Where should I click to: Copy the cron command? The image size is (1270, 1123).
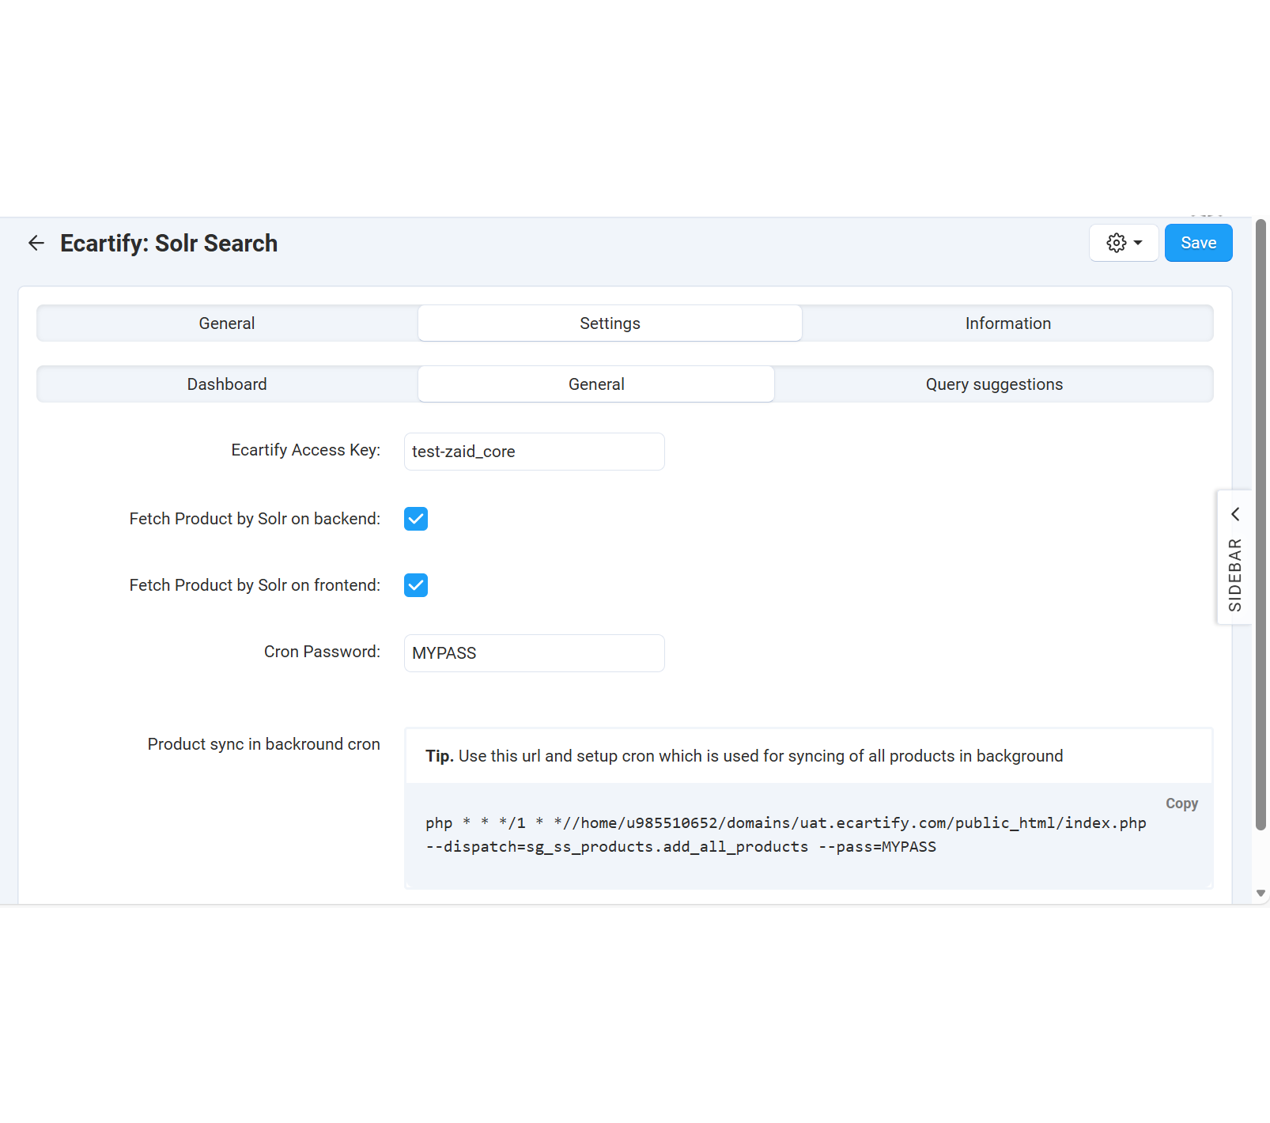click(1181, 803)
